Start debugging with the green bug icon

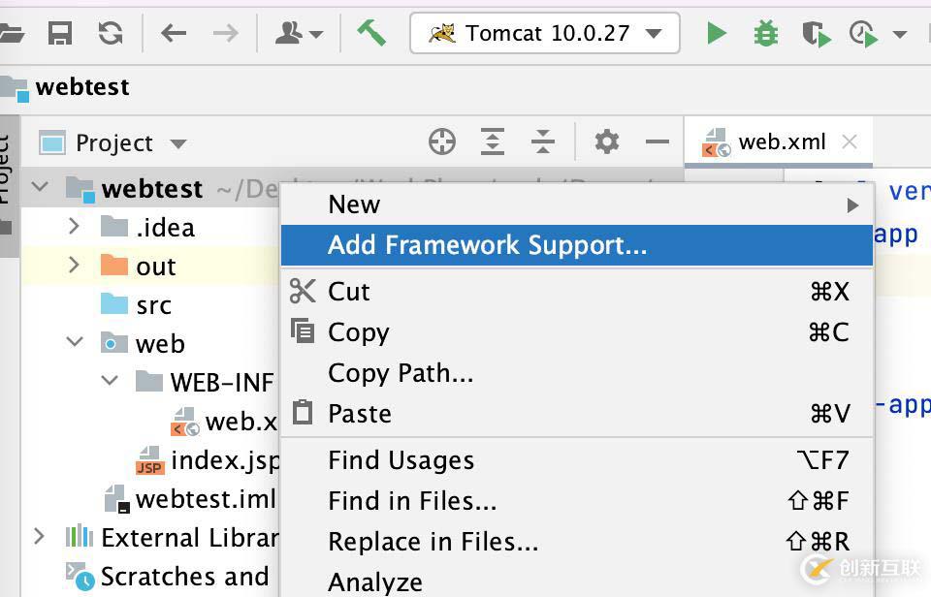[766, 33]
